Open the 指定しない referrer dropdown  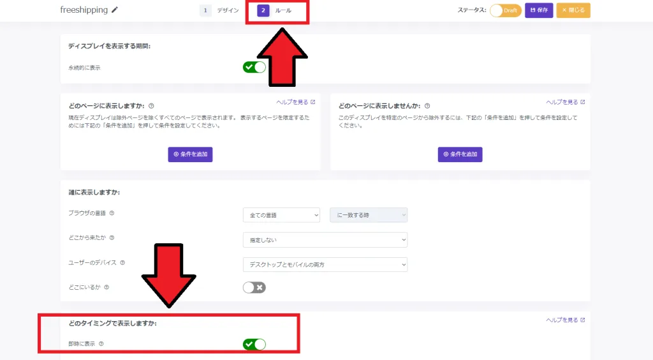(x=325, y=240)
